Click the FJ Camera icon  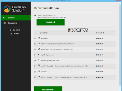(x=39, y=71)
